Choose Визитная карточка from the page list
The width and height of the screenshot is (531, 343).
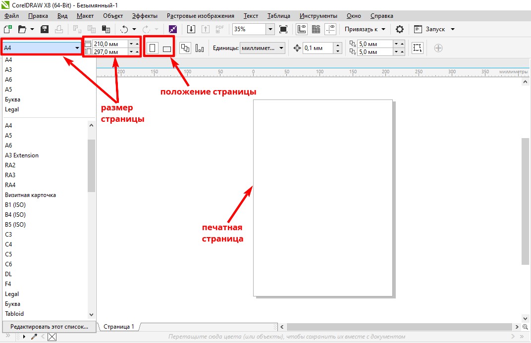click(30, 195)
